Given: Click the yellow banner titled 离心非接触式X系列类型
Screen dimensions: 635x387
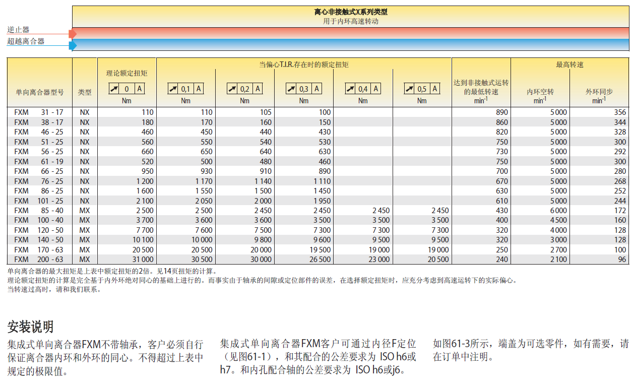Looking at the screenshot, I should pyautogui.click(x=351, y=17).
